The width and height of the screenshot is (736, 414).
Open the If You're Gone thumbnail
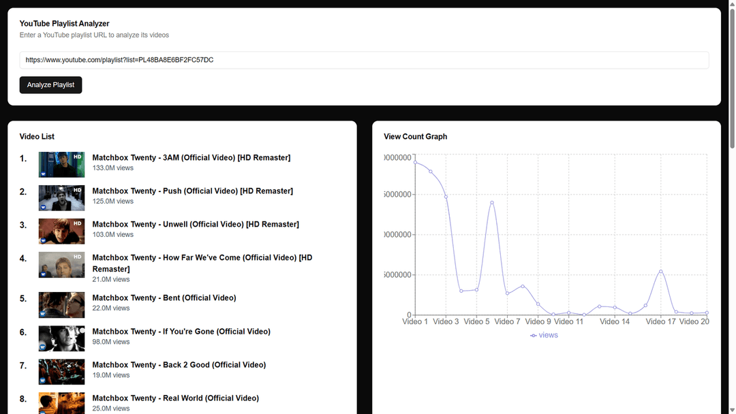point(61,338)
